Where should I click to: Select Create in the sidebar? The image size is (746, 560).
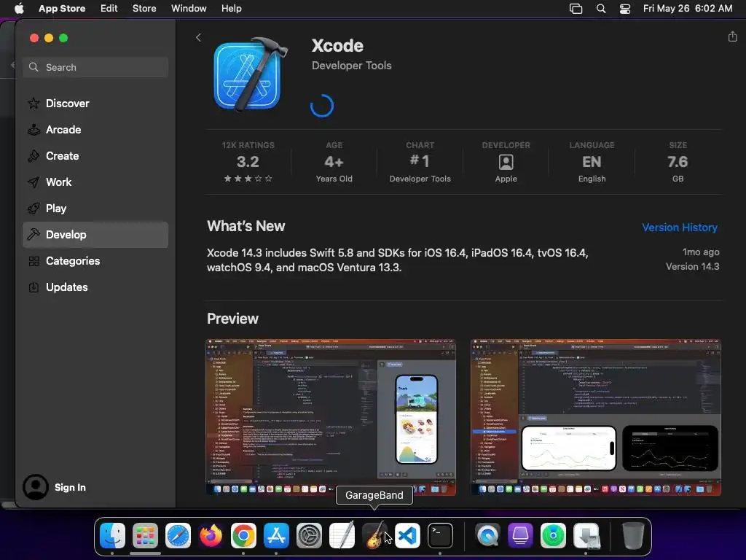95,156
